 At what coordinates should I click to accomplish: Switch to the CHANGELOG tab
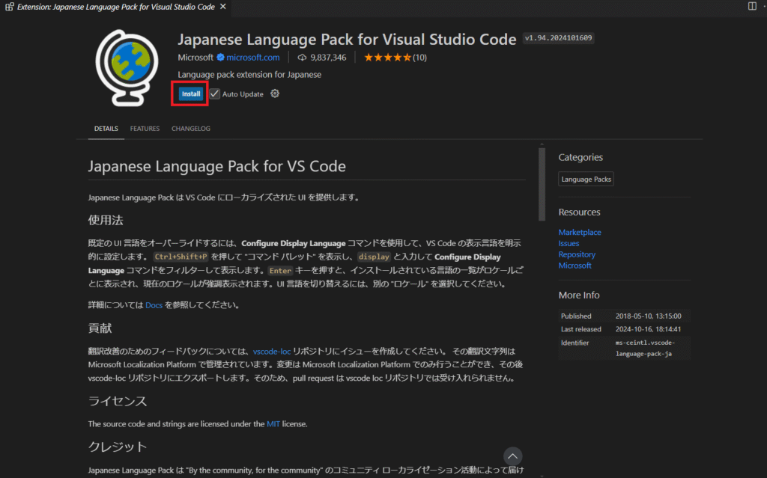(x=190, y=129)
